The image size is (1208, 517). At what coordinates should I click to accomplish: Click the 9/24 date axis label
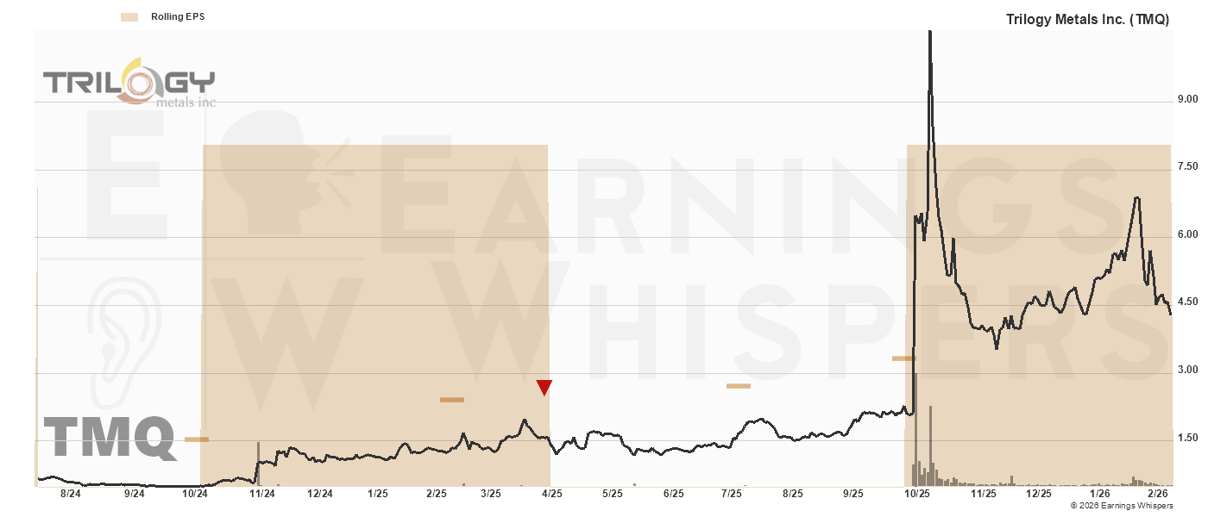click(x=134, y=494)
